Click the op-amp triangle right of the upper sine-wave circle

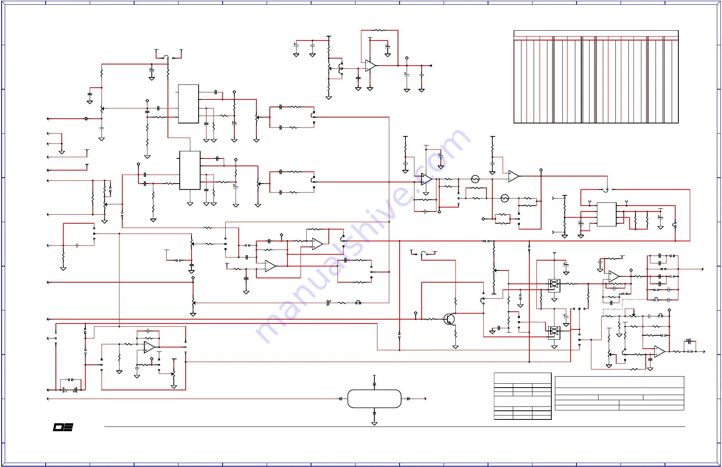514,176
